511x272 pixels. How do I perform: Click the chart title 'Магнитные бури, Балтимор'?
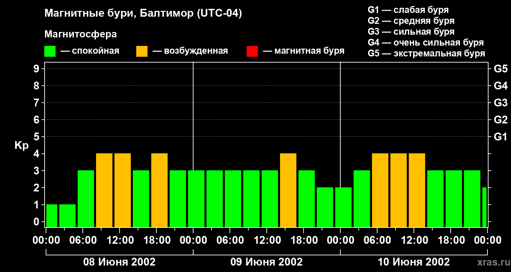[x=143, y=14]
